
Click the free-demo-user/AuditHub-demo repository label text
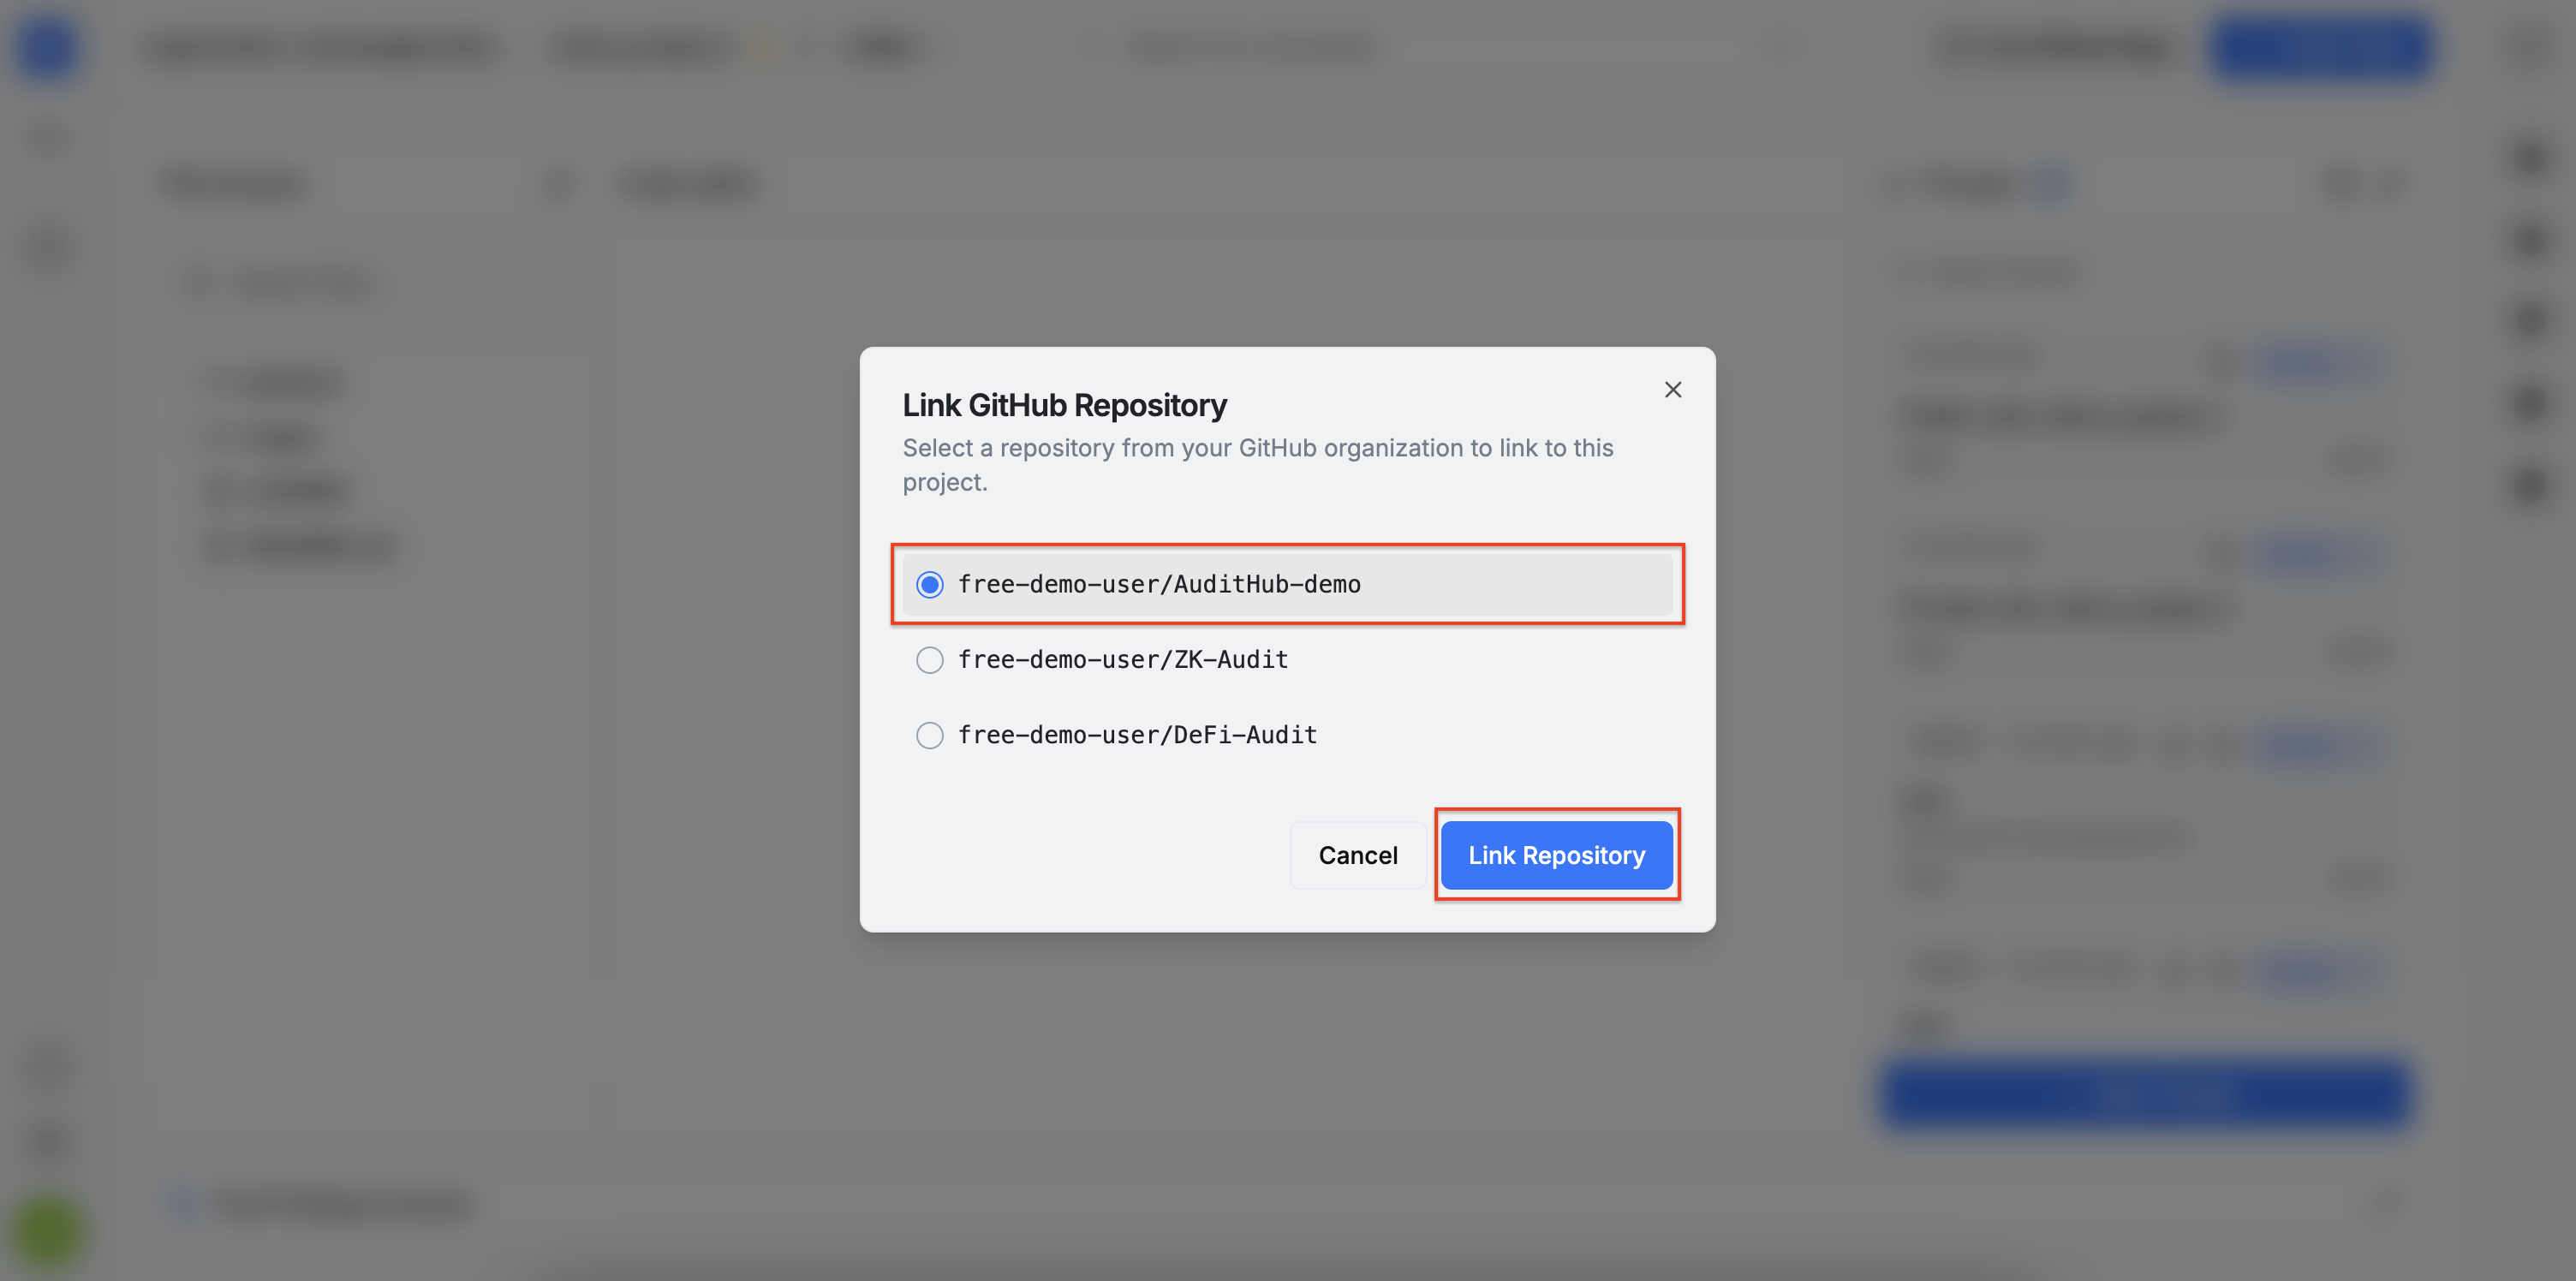point(1159,585)
